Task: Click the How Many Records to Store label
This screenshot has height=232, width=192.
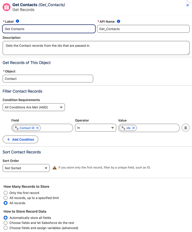Action: (x=27, y=186)
